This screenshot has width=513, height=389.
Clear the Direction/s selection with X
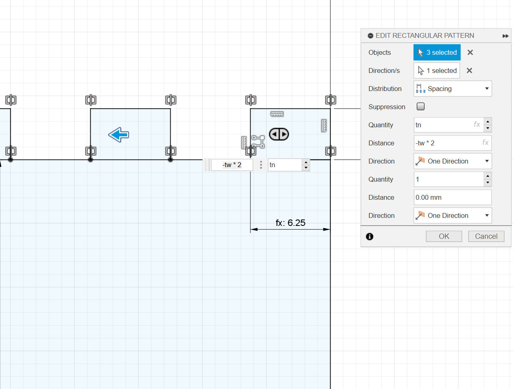point(469,70)
